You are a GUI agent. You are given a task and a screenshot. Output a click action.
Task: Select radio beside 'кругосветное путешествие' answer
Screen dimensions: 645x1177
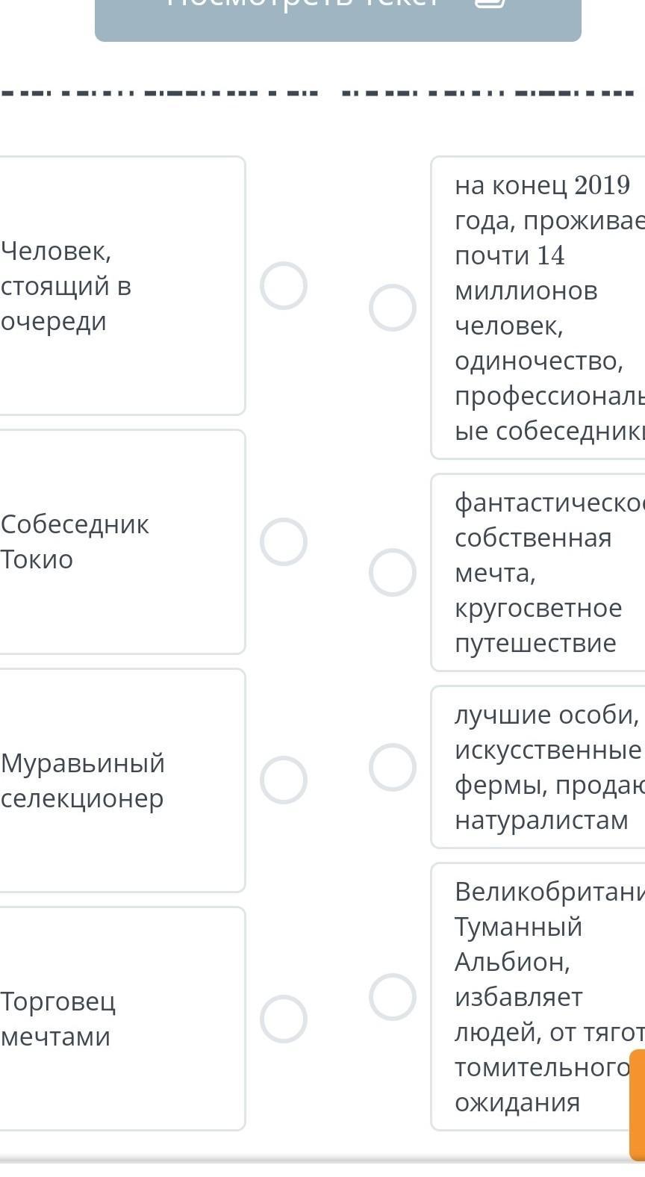(393, 572)
